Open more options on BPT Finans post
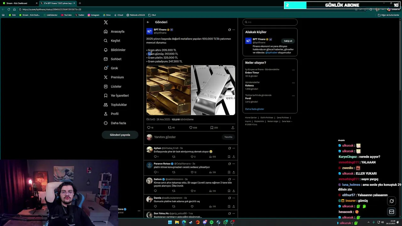 point(234,30)
